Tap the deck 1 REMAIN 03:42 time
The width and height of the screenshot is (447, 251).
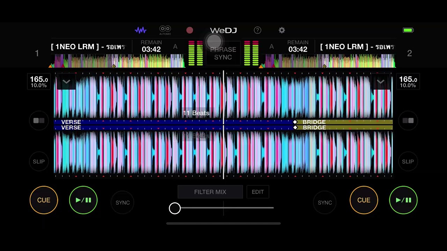coord(151,46)
